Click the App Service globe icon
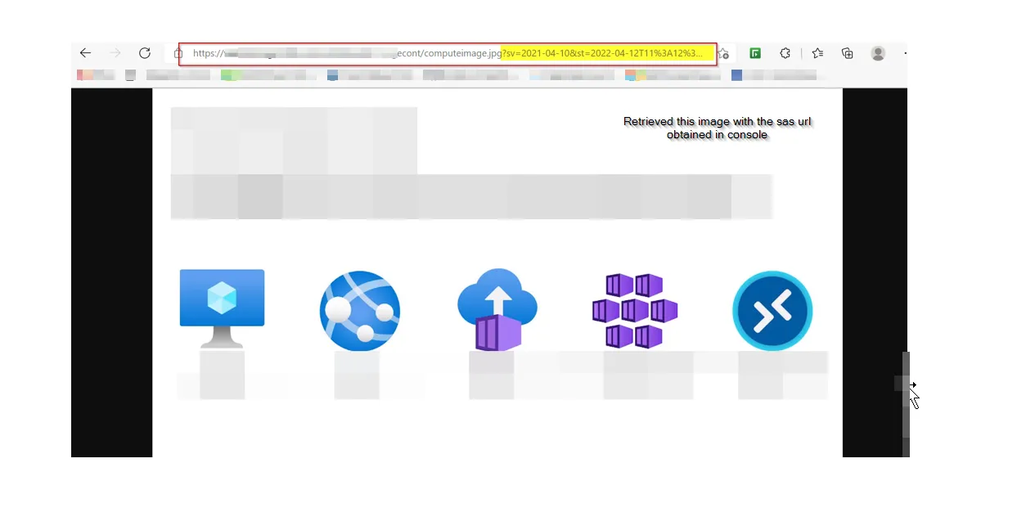This screenshot has height=526, width=1017. [360, 311]
